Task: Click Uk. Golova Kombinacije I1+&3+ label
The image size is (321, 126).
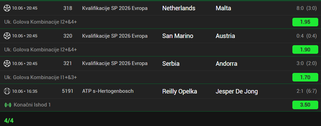Action: click(x=41, y=77)
